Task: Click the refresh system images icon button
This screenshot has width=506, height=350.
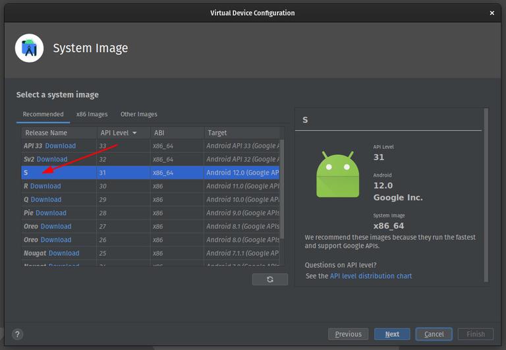Action: [x=269, y=279]
